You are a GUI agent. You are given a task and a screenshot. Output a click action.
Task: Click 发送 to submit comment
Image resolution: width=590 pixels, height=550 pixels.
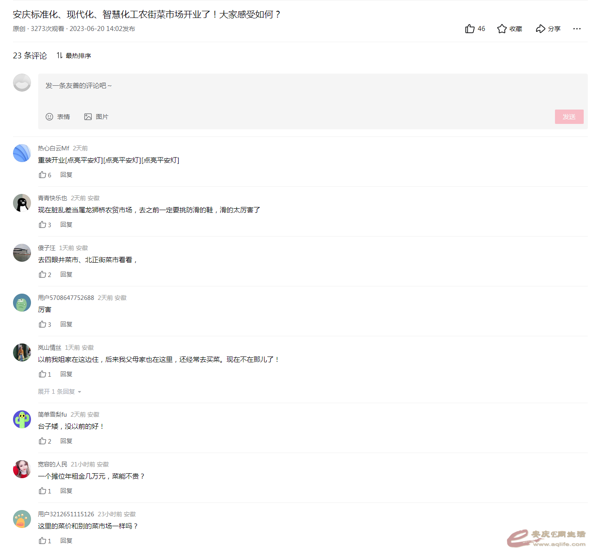tap(569, 117)
